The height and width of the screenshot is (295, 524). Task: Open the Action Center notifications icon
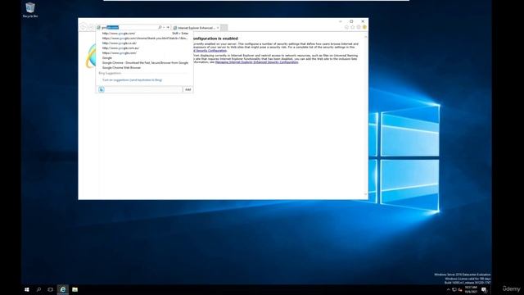(484, 289)
